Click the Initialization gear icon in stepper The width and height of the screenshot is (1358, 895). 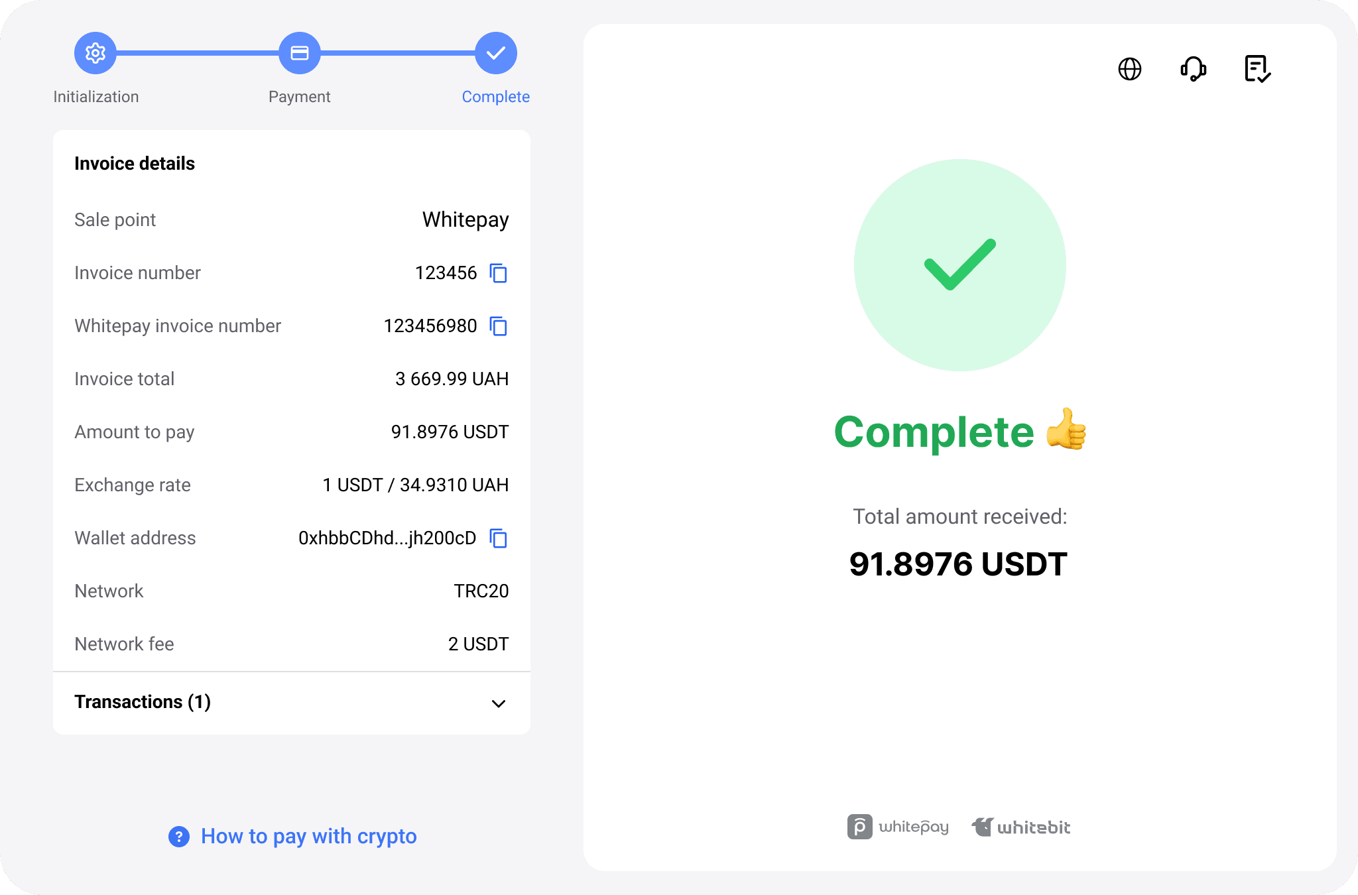coord(95,52)
